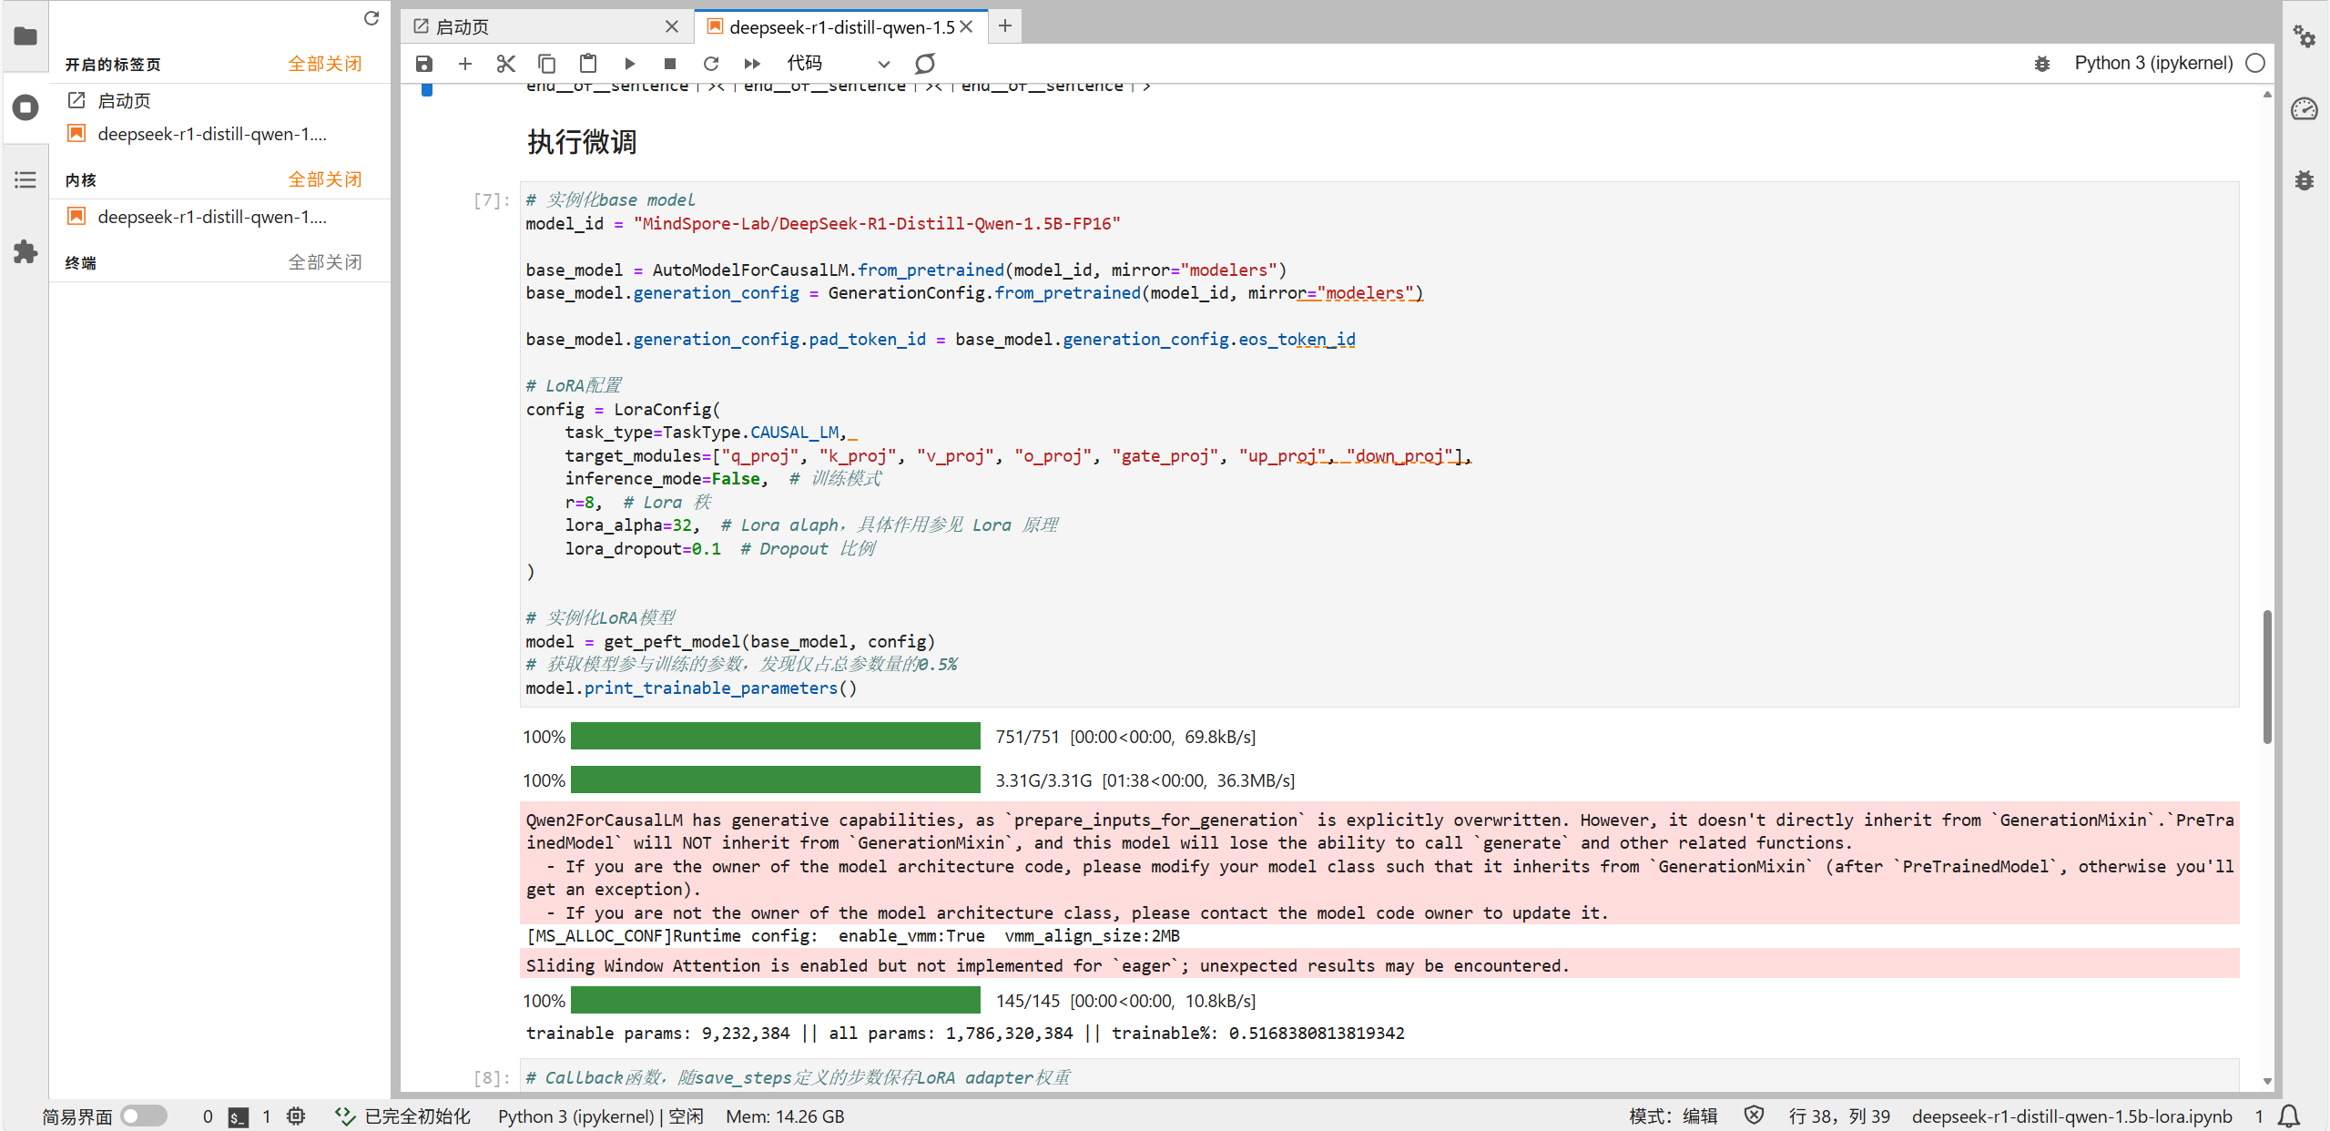Viewport: 2330px width, 1131px height.
Task: Insert a new cell below with plus icon
Action: [x=465, y=64]
